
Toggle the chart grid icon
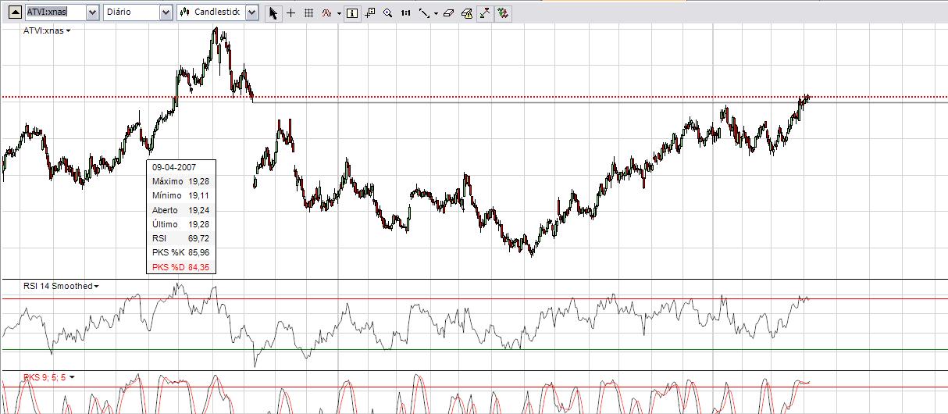click(309, 13)
